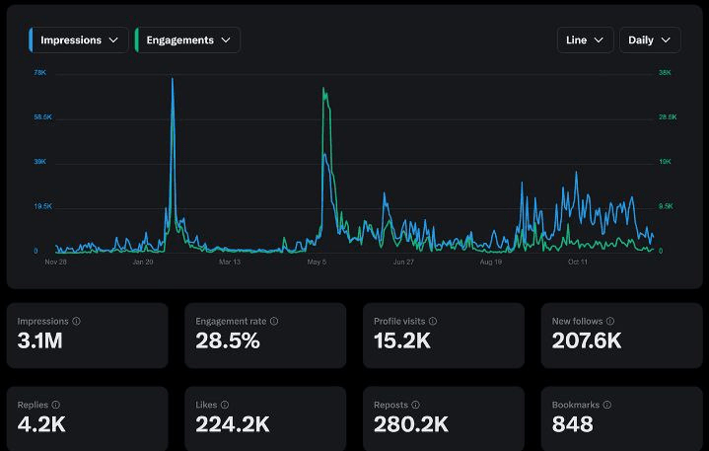Click the 78K left axis label

coord(39,72)
